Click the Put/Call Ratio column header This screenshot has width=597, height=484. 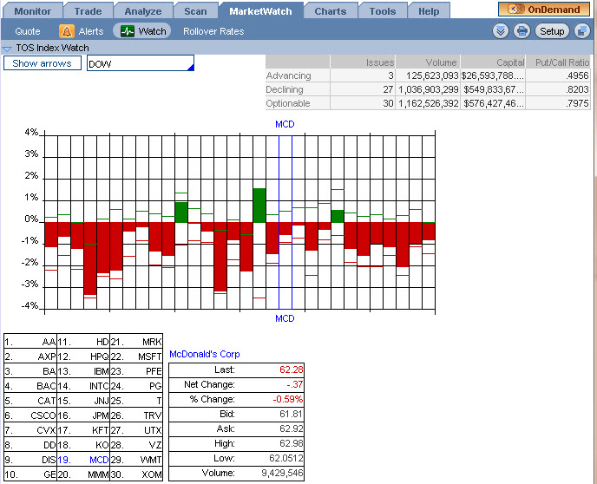tap(558, 62)
